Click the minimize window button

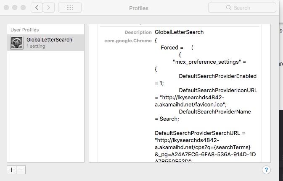tap(15, 8)
